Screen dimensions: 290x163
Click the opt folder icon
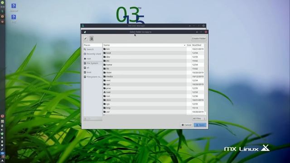105,84
